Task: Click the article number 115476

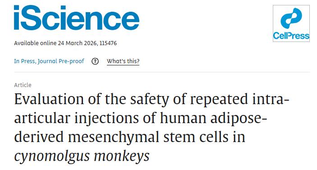Action: pos(108,43)
